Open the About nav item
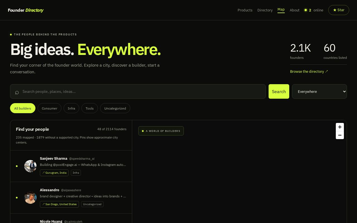The image size is (357, 223). click(x=295, y=10)
